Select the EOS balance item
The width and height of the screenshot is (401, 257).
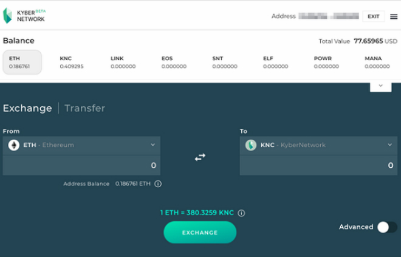[x=174, y=63]
